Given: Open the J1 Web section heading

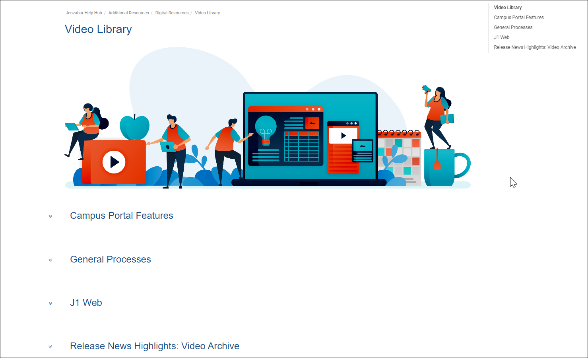Looking at the screenshot, I should pos(86,303).
